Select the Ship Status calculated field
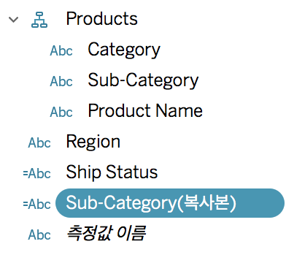This screenshot has height=263, width=286. coord(112,172)
